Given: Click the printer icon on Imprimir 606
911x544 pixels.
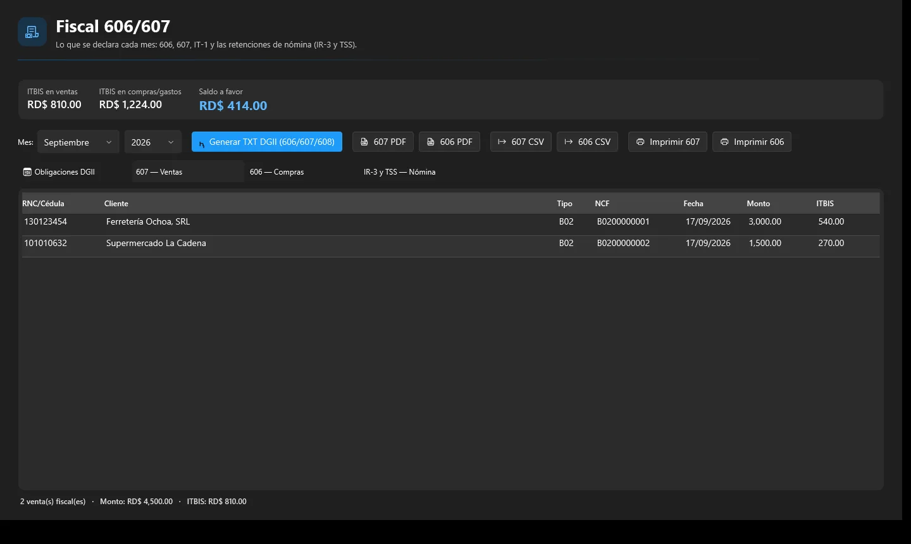Looking at the screenshot, I should [724, 142].
